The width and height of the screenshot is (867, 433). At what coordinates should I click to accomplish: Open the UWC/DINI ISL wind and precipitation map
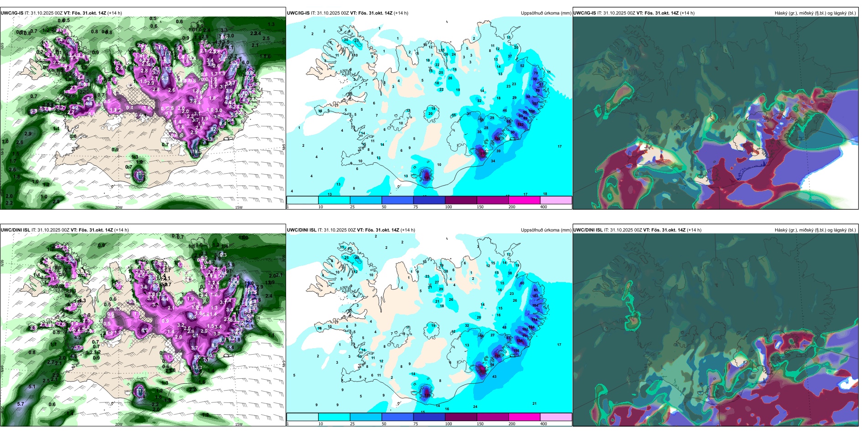(143, 330)
